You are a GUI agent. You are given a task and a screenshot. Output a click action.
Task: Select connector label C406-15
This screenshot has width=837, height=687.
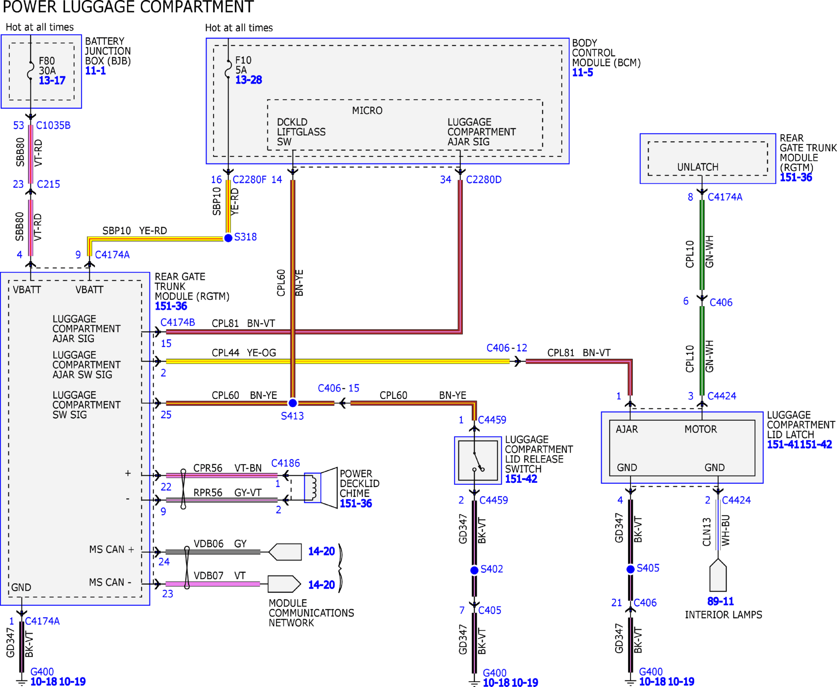pos(338,388)
